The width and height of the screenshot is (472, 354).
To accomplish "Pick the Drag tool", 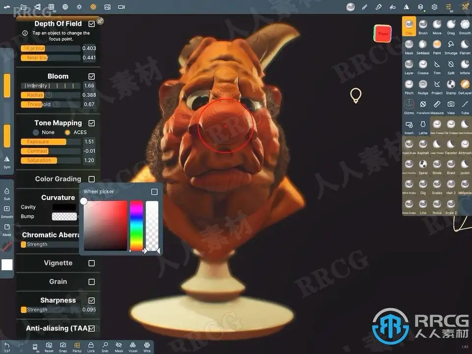I will tap(451, 27).
